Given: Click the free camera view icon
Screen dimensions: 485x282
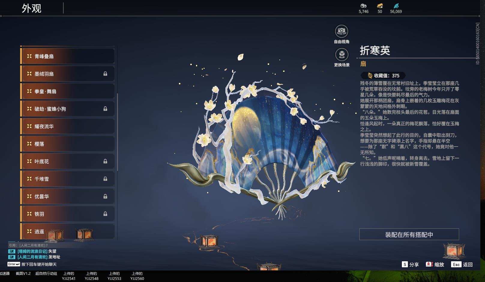Looking at the screenshot, I should (342, 31).
